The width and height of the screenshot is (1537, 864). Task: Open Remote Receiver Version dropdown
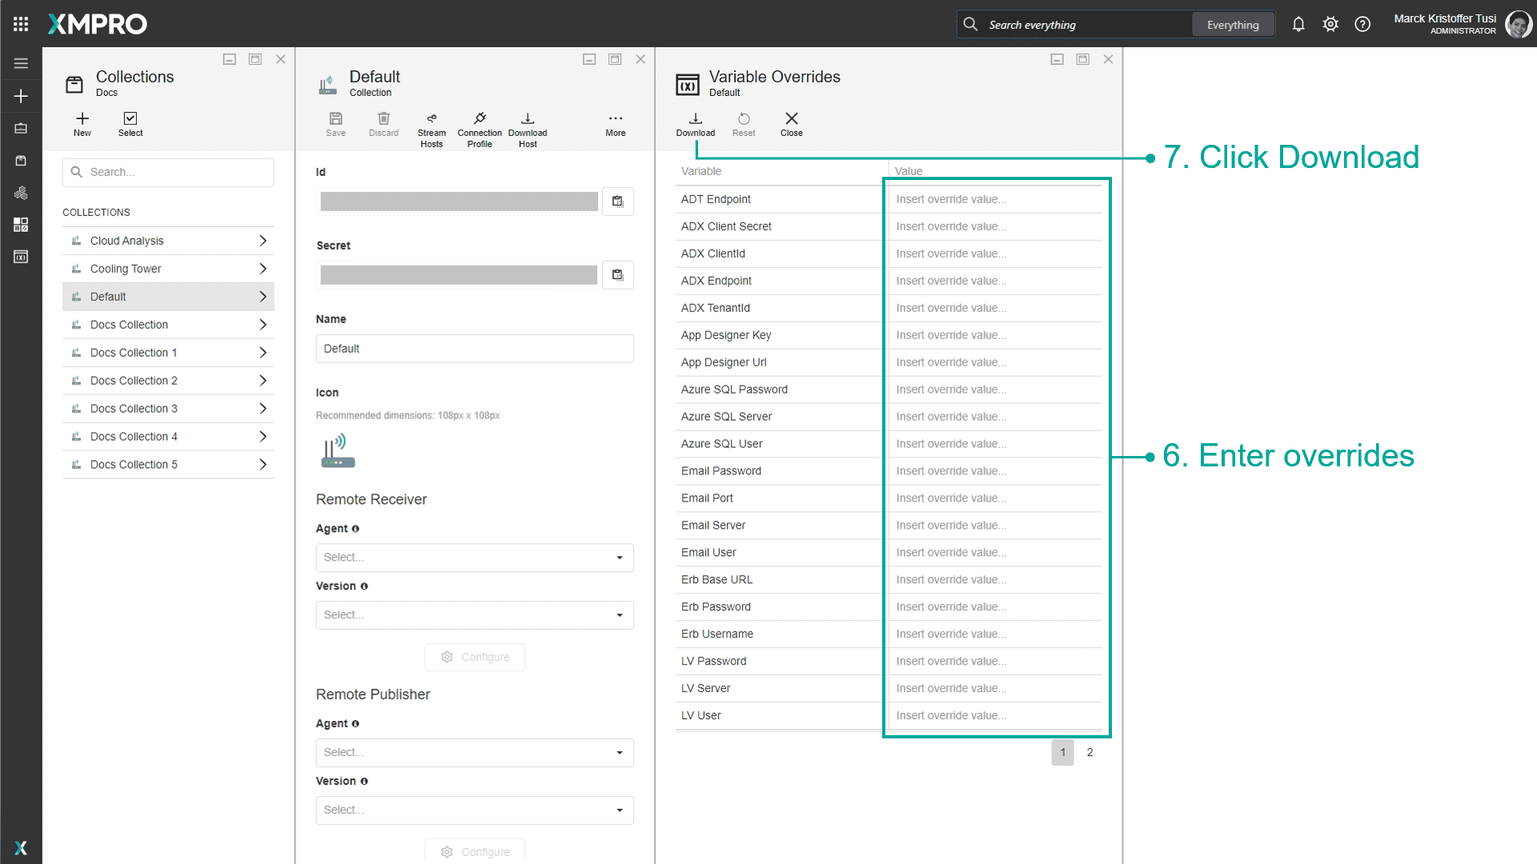click(x=474, y=615)
